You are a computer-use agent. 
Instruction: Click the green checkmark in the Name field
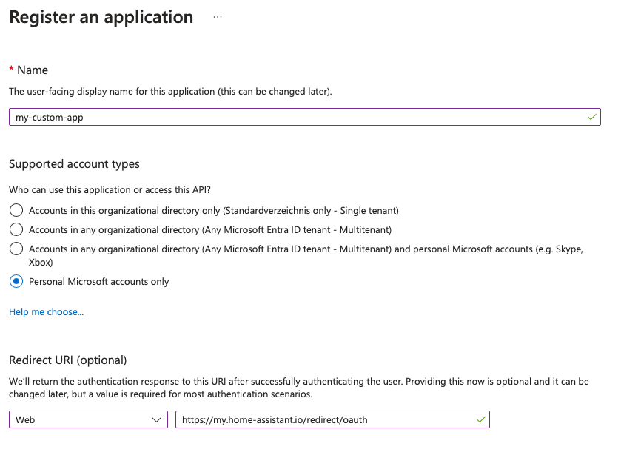coord(590,116)
